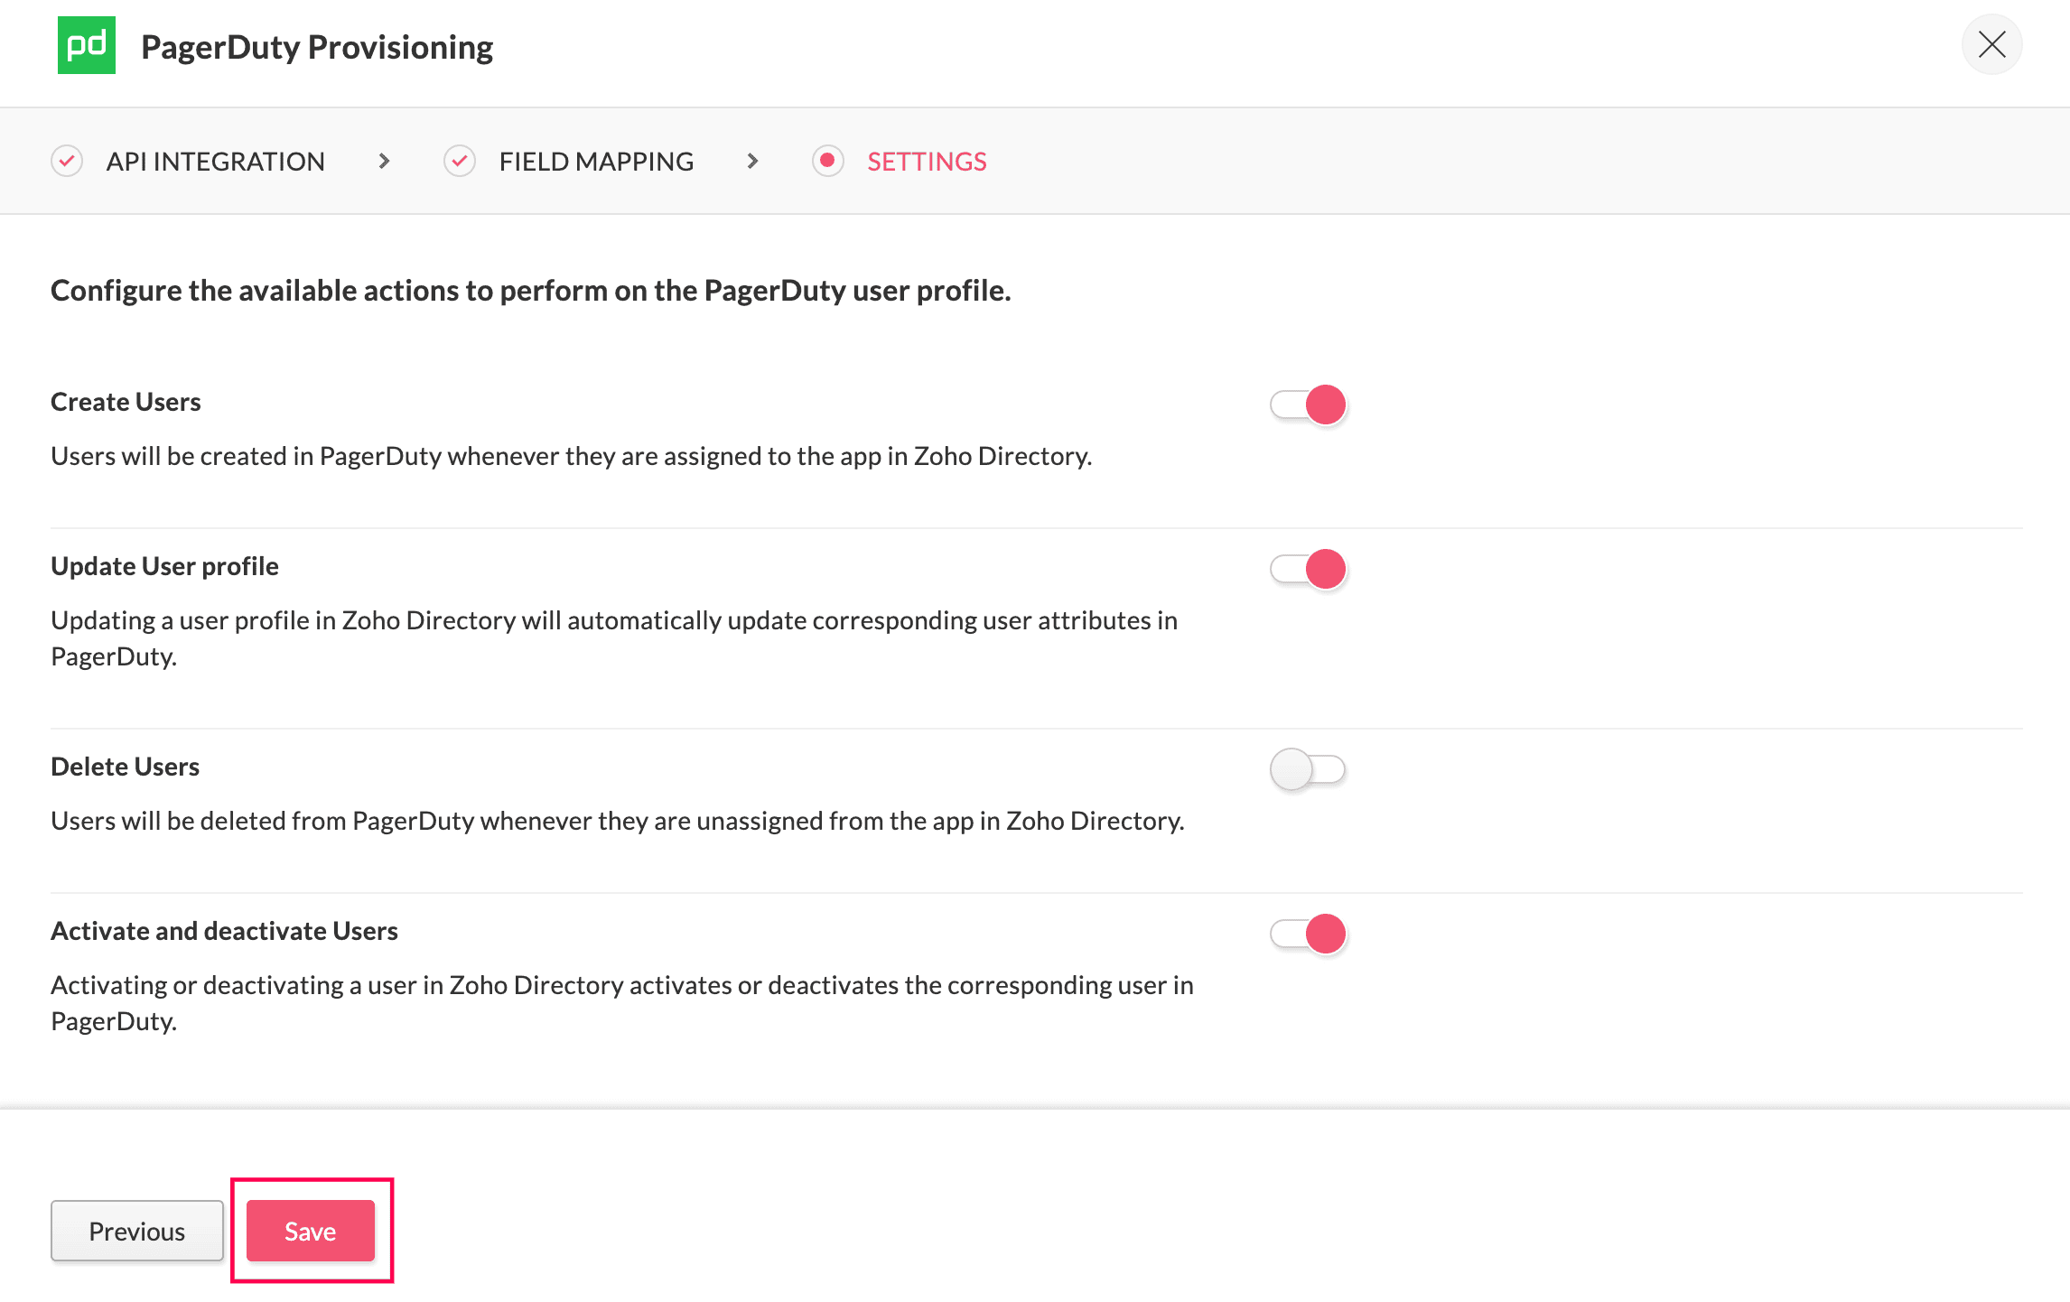The image size is (2070, 1302).
Task: Click the green PagerDuty logo icon
Action: coord(87,45)
